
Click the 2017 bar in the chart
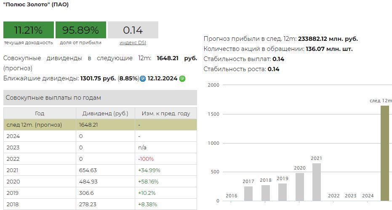(248, 194)
